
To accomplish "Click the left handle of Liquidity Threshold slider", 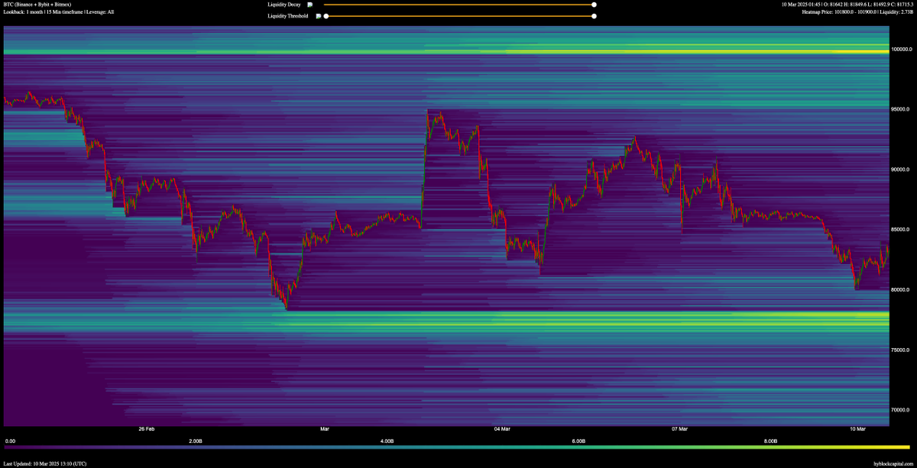I will 326,15.
